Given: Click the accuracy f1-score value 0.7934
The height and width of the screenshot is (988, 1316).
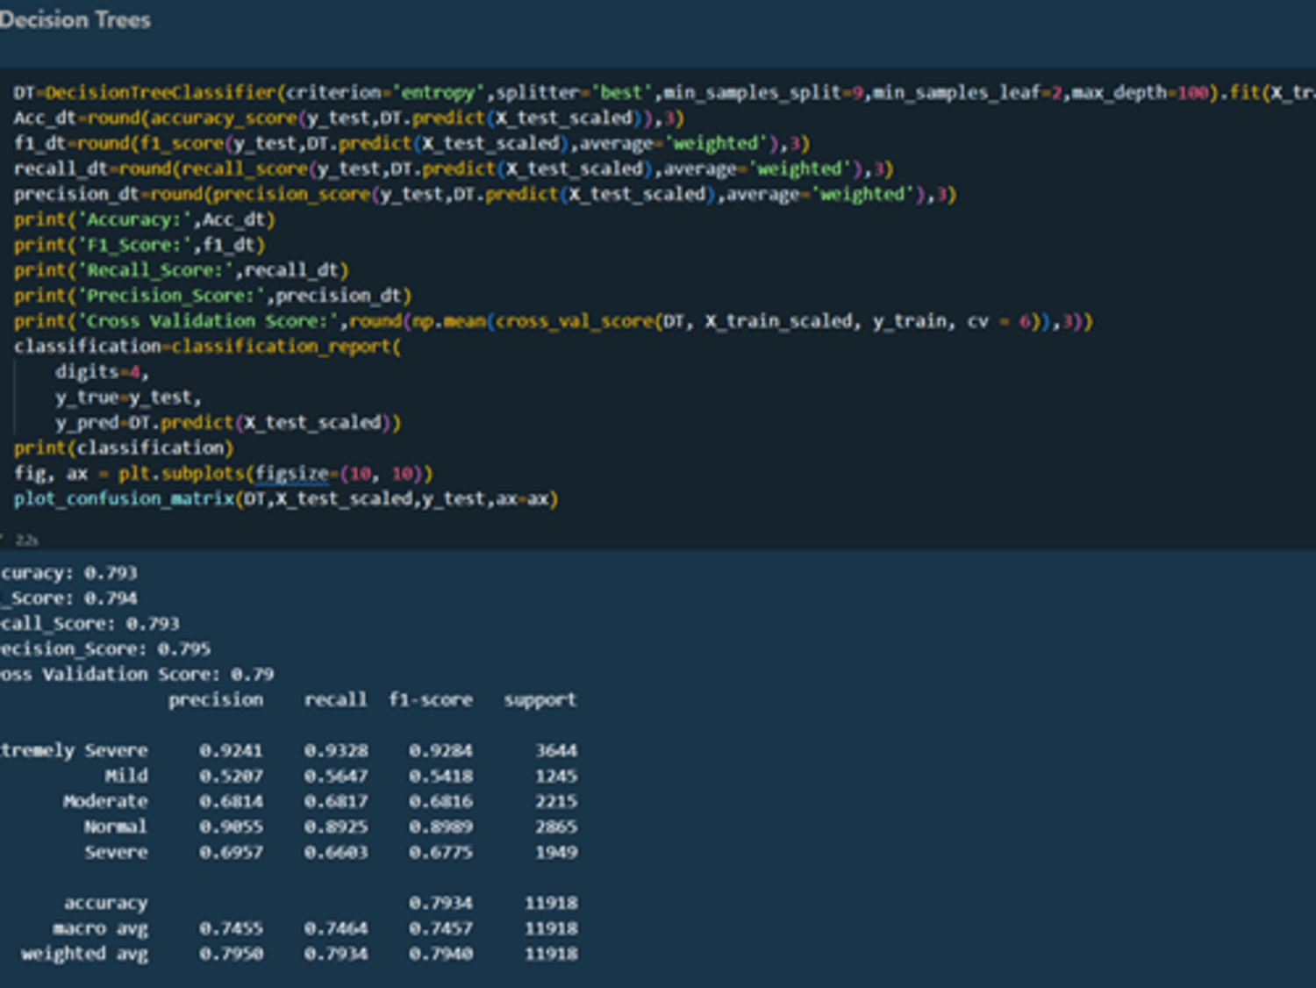Looking at the screenshot, I should (440, 904).
